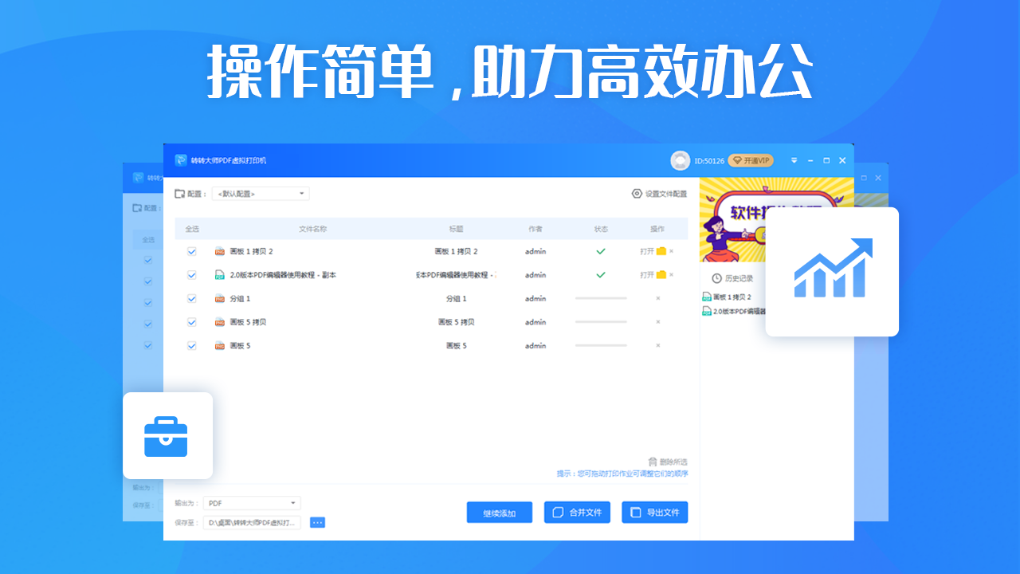Click the PNG file icon beside 画板 1 拷贝 2
Image resolution: width=1020 pixels, height=574 pixels.
[x=218, y=251]
